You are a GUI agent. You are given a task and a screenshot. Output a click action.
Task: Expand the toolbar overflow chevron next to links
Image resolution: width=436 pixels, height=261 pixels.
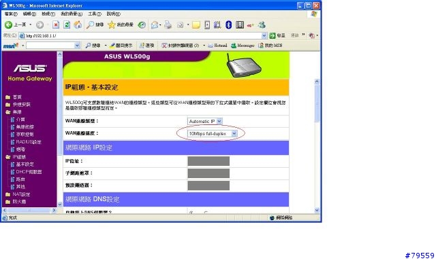pos(303,35)
